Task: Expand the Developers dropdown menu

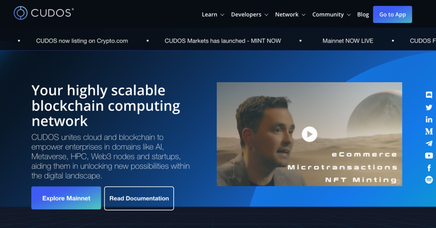Action: click(250, 14)
